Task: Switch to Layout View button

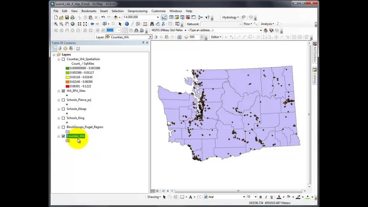Action: point(157,191)
